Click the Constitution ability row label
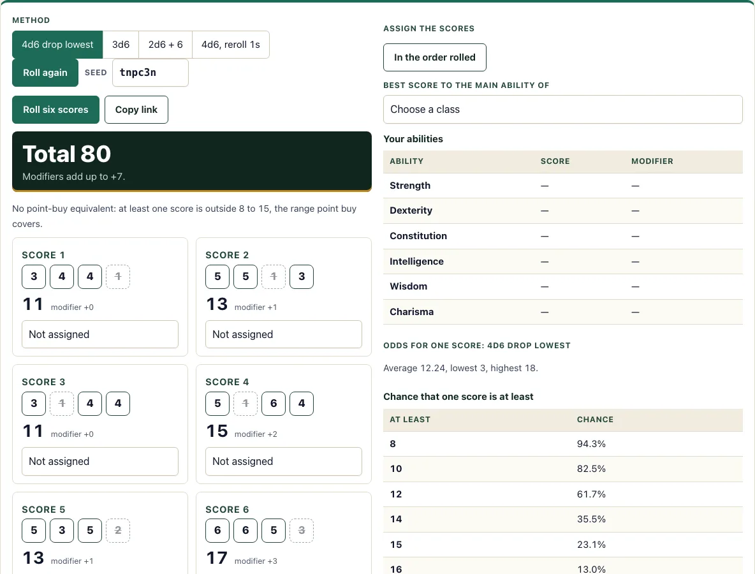755x574 pixels. coord(418,236)
